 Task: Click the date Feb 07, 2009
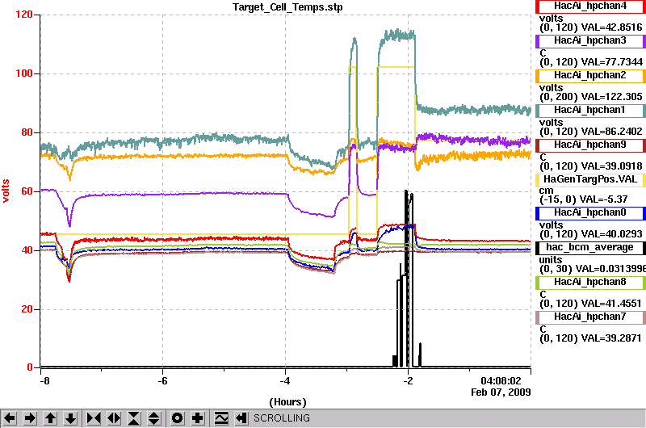(501, 392)
